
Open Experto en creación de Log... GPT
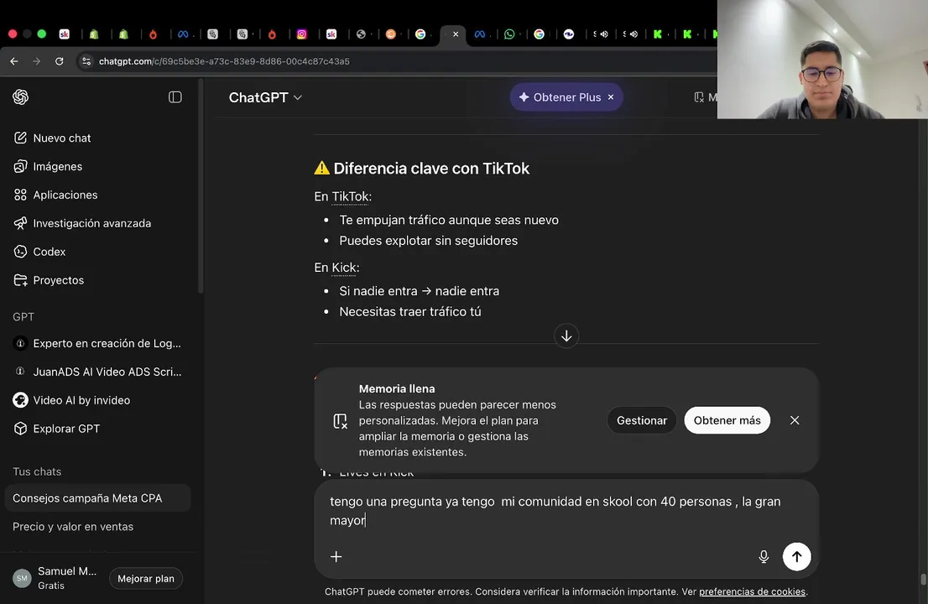coord(97,343)
